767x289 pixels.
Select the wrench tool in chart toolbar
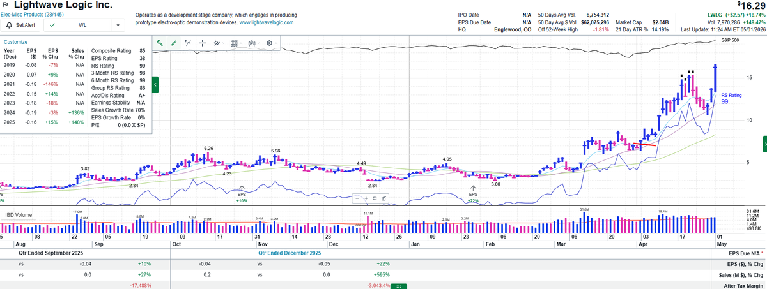tap(160, 43)
